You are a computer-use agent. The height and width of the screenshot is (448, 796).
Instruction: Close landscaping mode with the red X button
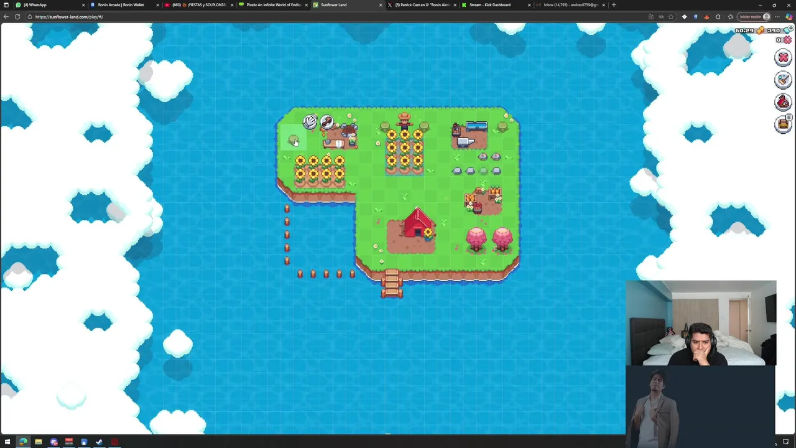(x=783, y=58)
